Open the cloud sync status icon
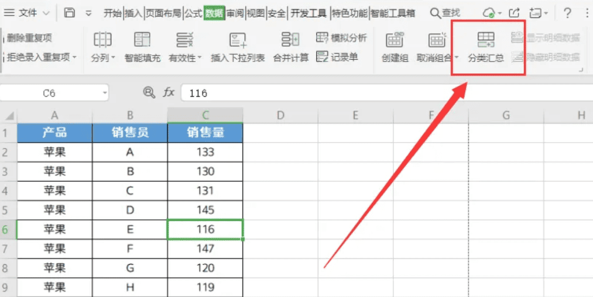593x297 pixels. point(489,13)
